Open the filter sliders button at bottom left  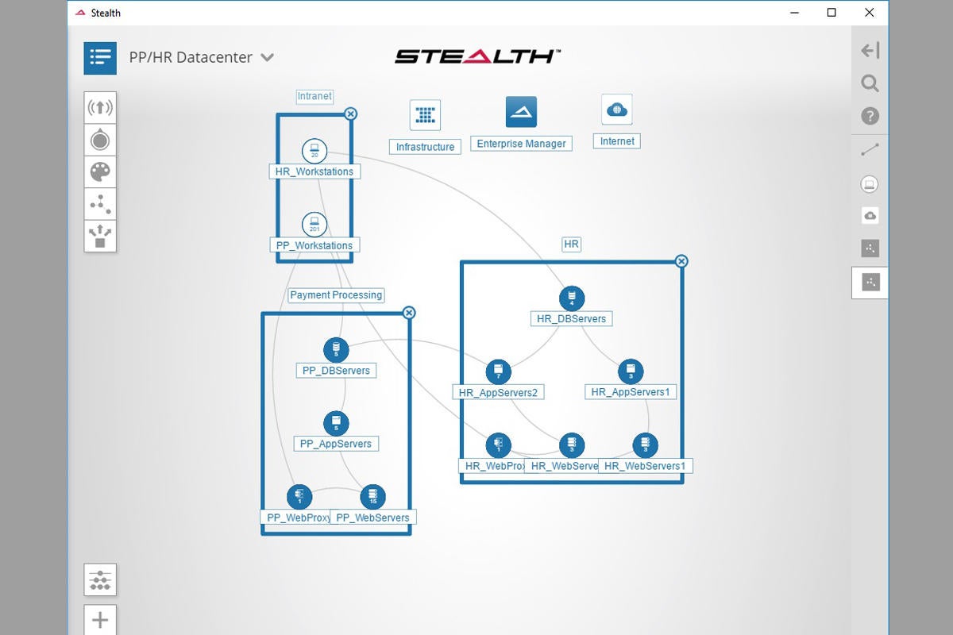tap(100, 580)
